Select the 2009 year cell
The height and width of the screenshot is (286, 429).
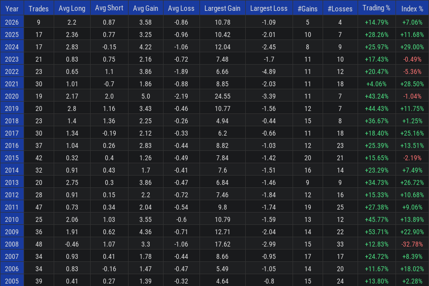(12, 232)
